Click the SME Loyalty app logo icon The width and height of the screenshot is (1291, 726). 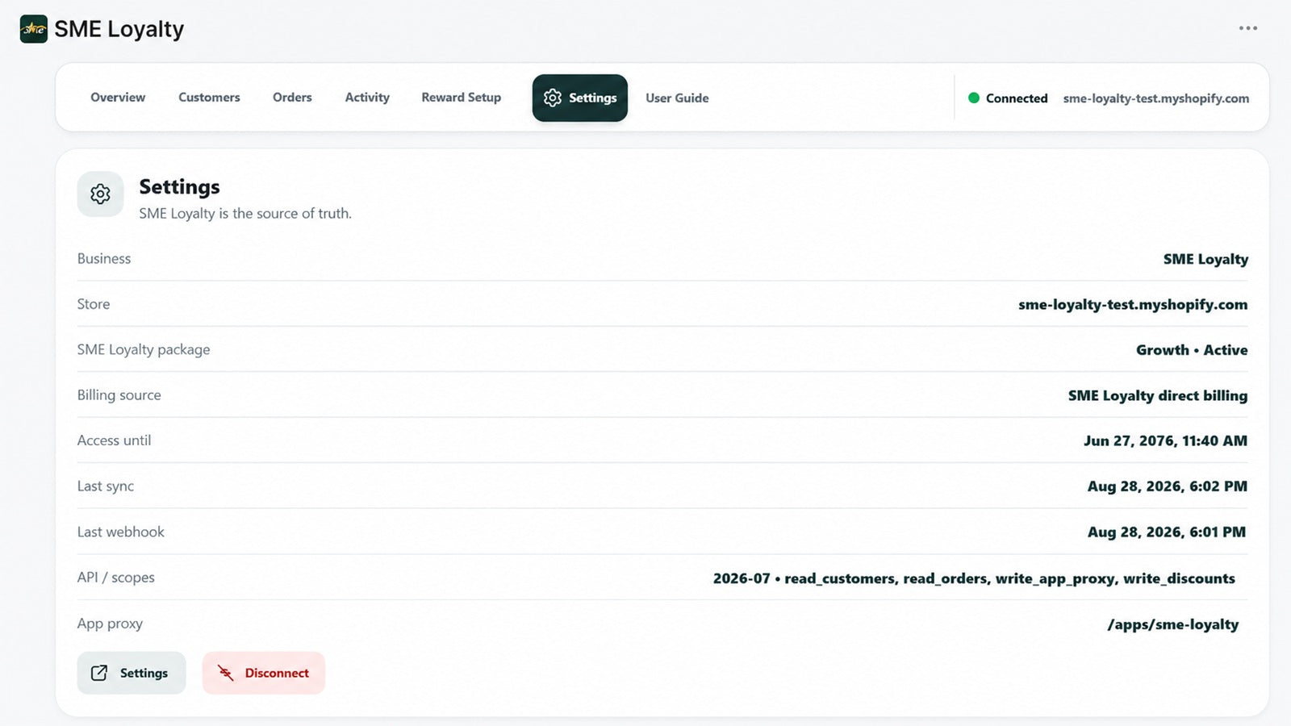pyautogui.click(x=33, y=29)
